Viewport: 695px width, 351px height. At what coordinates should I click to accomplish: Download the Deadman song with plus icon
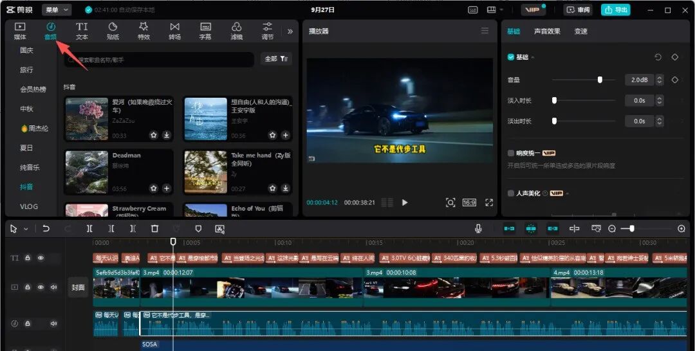(167, 188)
